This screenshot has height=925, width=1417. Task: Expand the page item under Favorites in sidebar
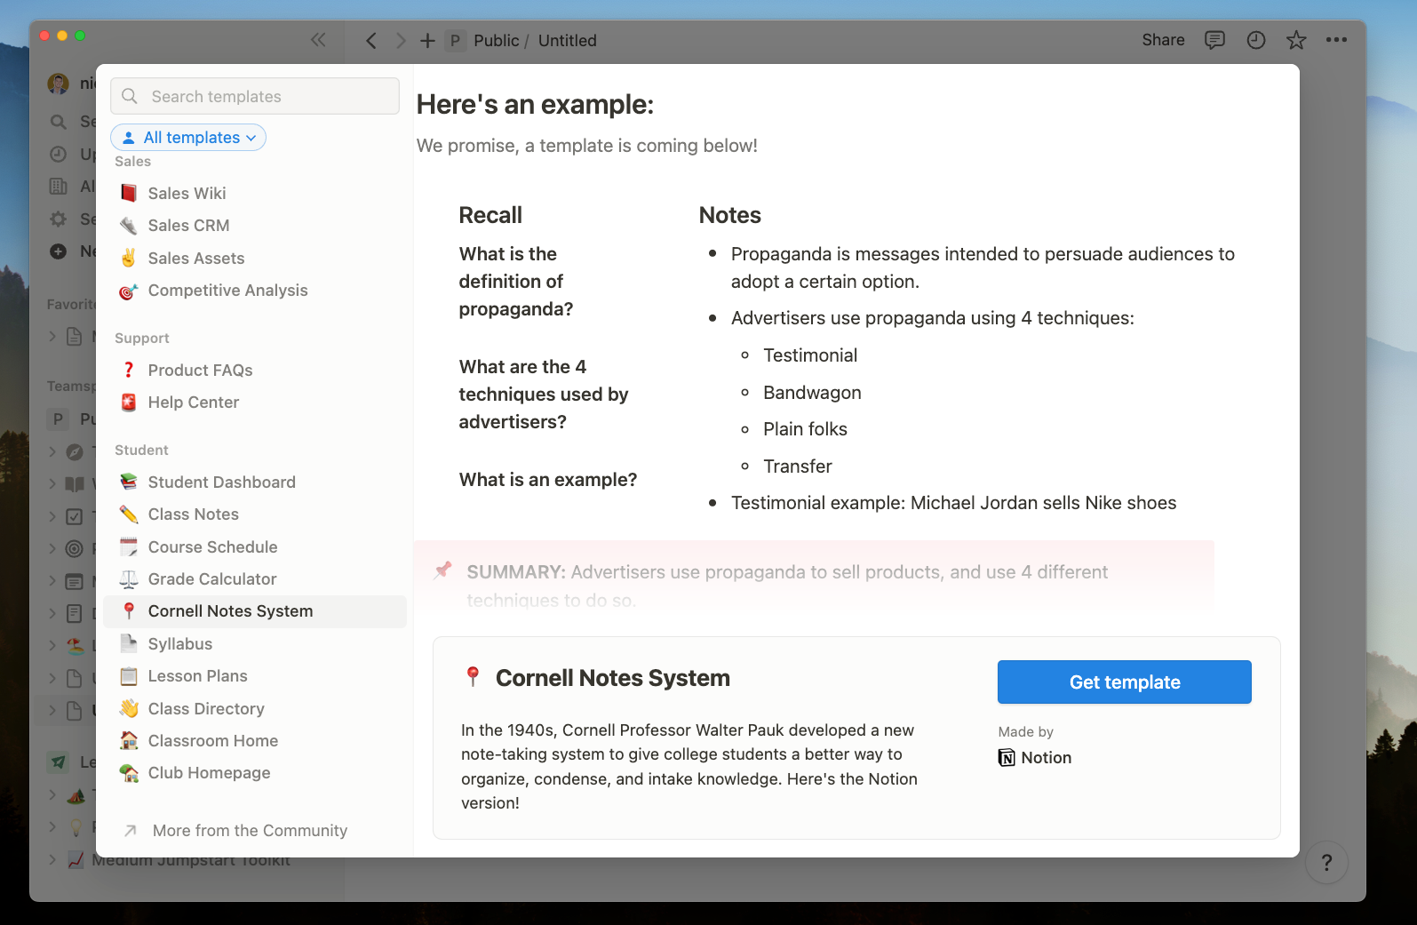point(52,336)
